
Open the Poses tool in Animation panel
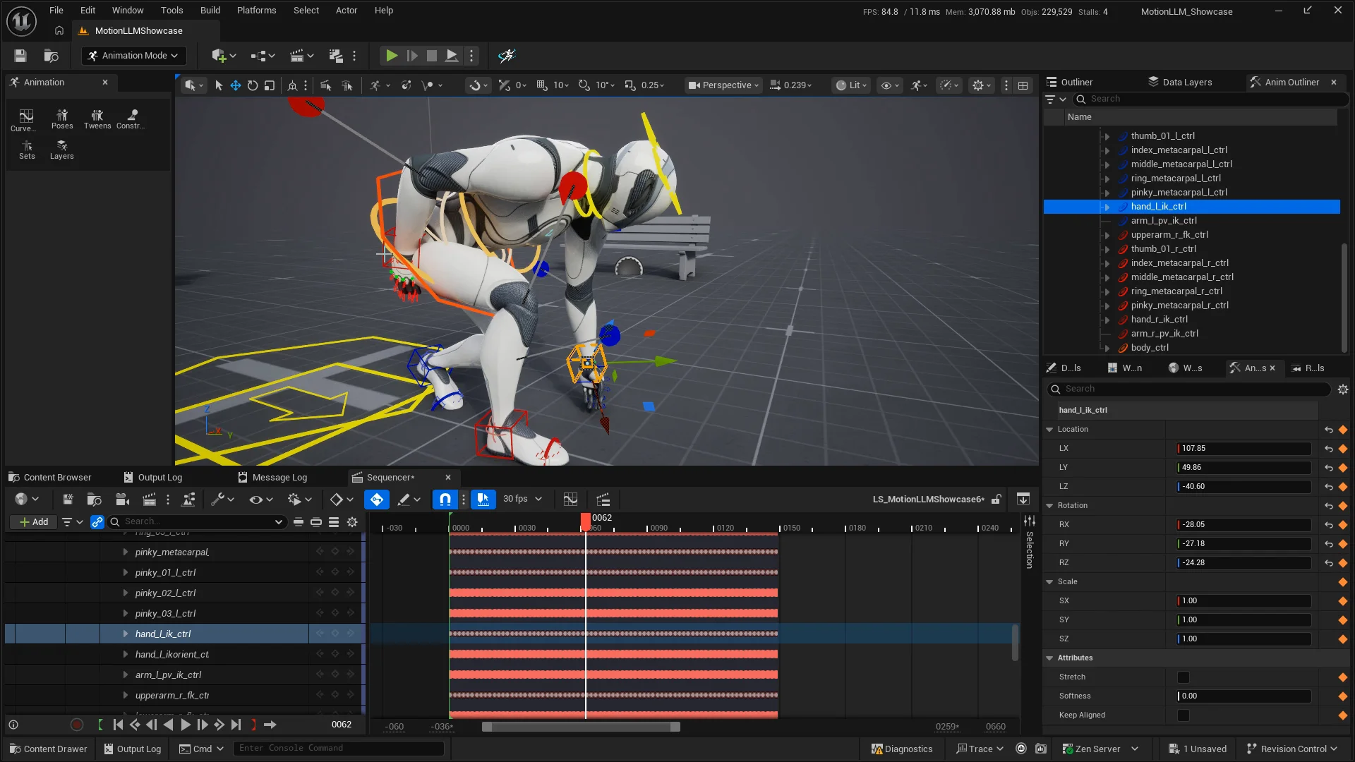click(x=62, y=119)
